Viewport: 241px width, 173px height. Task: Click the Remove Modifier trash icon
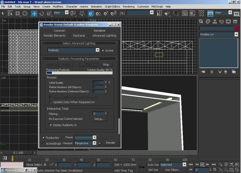[226, 72]
